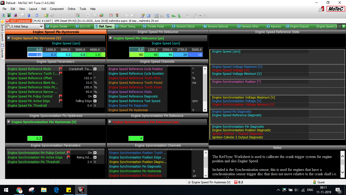Open the Component menu

point(57,9)
